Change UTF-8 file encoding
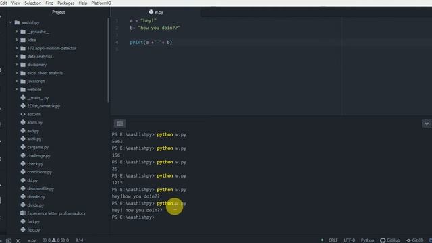432x243 pixels. click(350, 240)
